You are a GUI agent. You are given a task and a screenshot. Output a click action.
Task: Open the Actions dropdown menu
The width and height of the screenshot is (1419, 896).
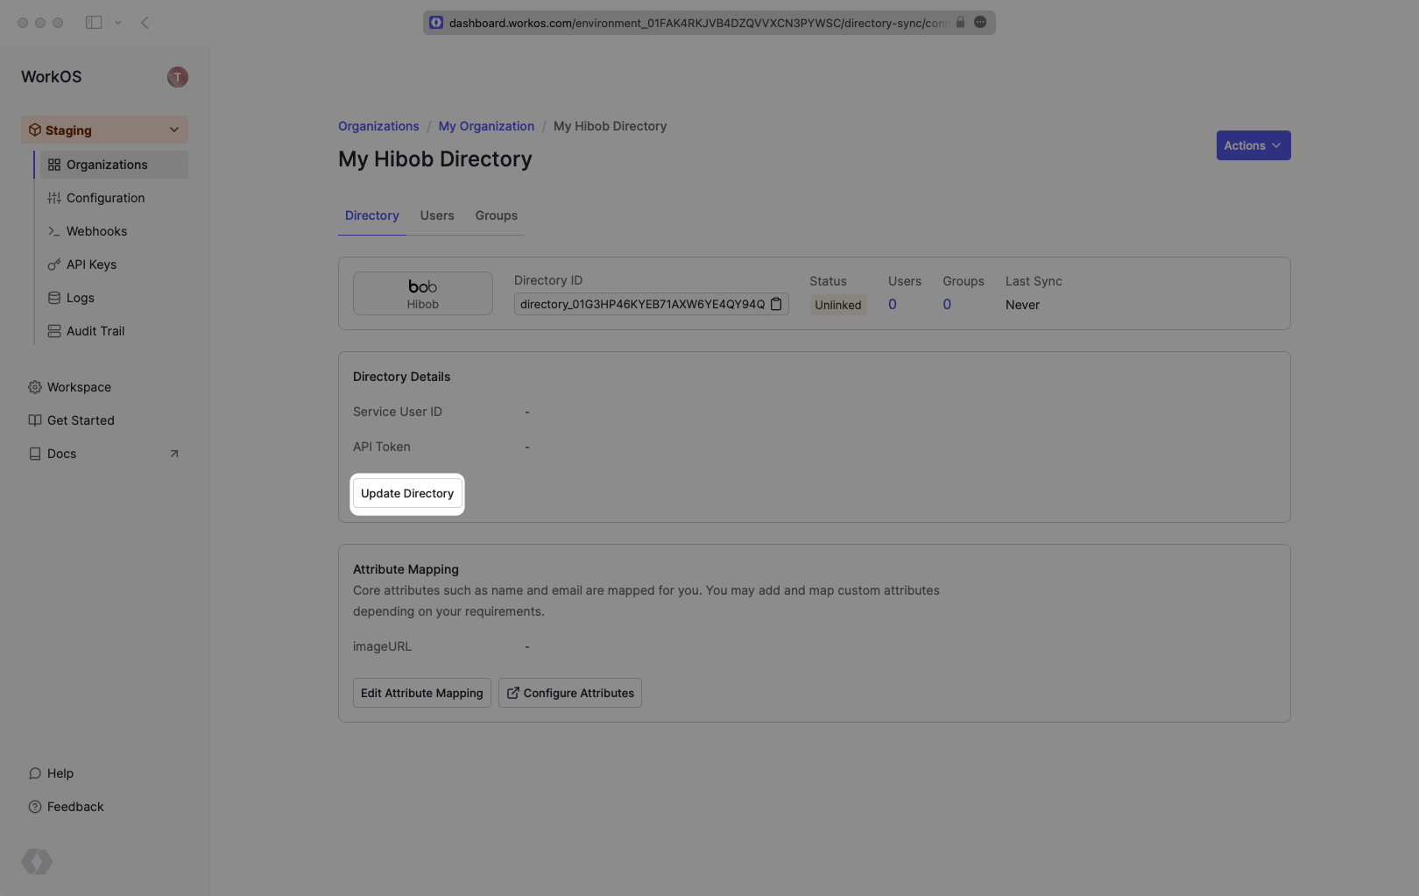1253,145
